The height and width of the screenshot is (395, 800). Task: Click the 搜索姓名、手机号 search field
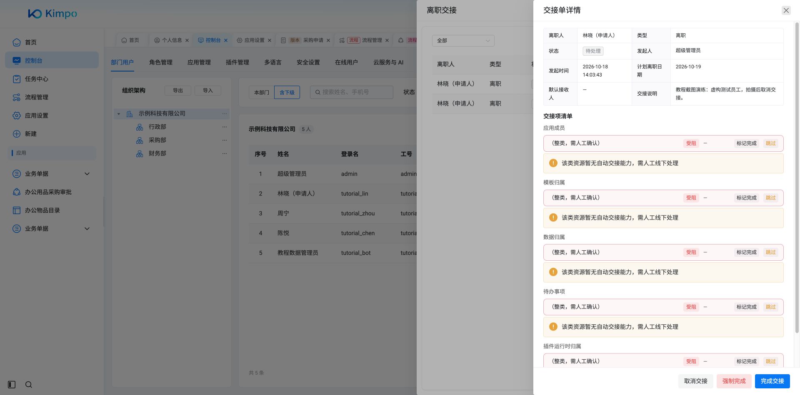click(352, 92)
